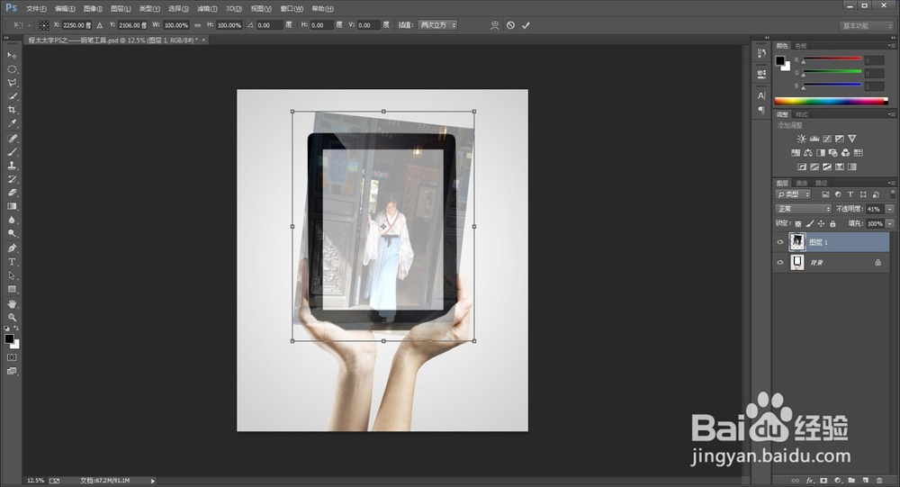Open the layer blend mode dropdown 正常

pyautogui.click(x=804, y=209)
